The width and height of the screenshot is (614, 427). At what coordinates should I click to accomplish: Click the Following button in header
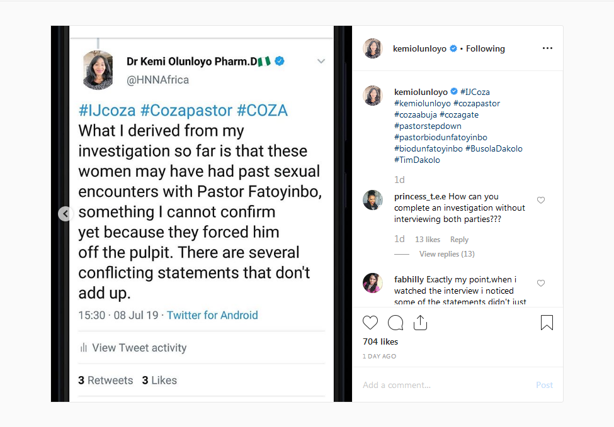coord(485,48)
